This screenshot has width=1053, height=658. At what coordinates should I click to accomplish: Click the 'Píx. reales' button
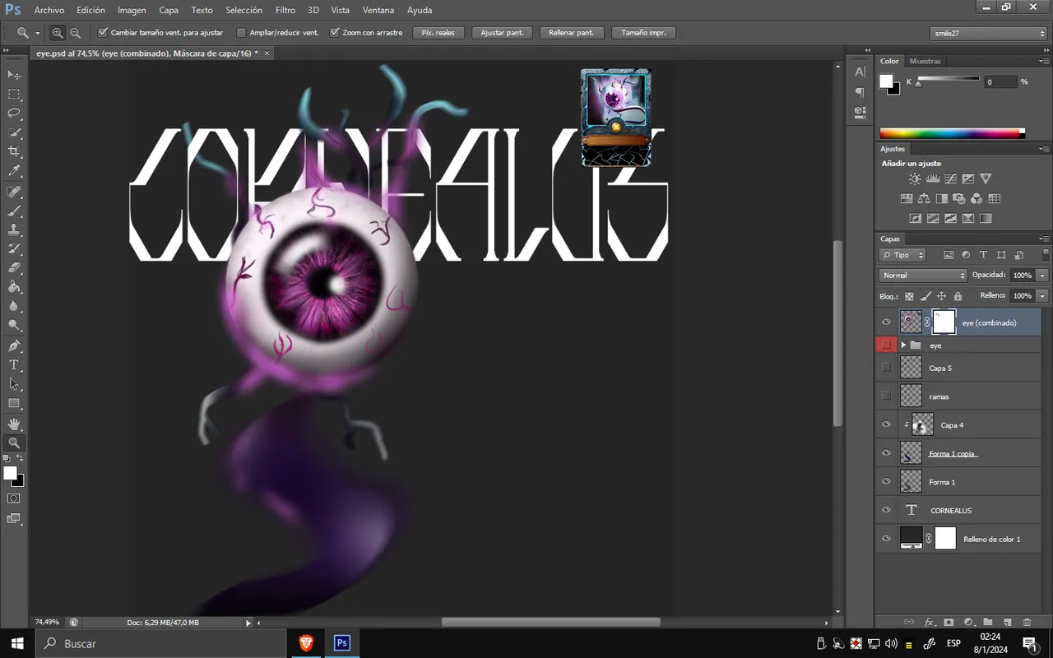pyautogui.click(x=439, y=33)
